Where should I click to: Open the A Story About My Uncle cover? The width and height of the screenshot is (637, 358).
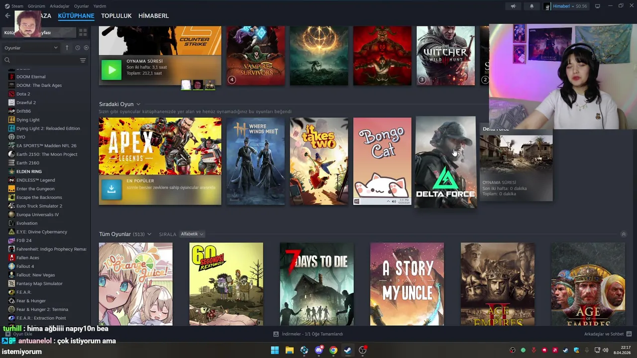(x=407, y=284)
